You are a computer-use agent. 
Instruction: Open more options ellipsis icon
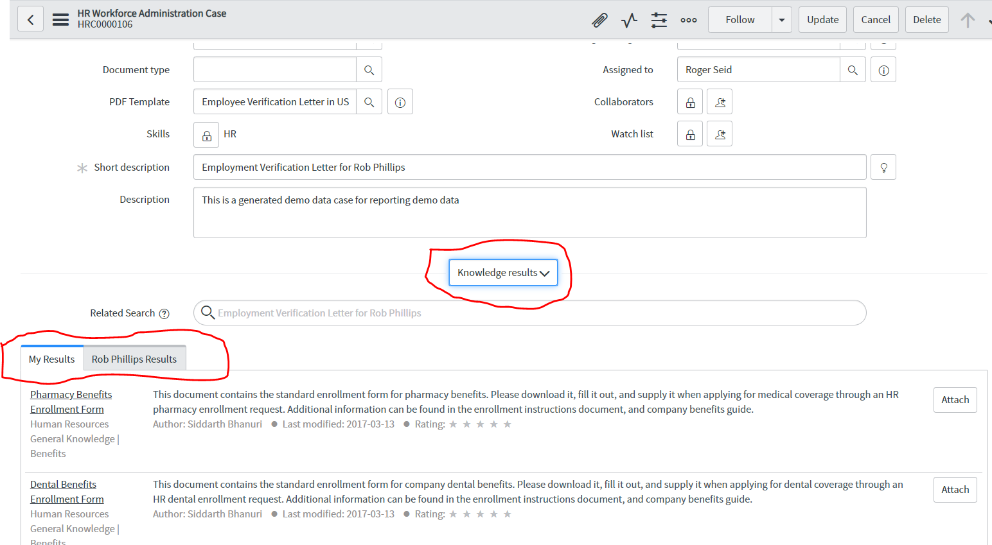[689, 20]
